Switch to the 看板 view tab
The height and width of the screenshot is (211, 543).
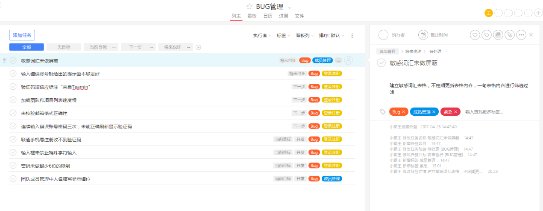pyautogui.click(x=252, y=16)
